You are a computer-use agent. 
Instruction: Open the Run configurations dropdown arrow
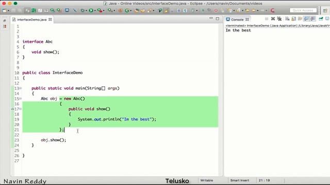[95, 10]
